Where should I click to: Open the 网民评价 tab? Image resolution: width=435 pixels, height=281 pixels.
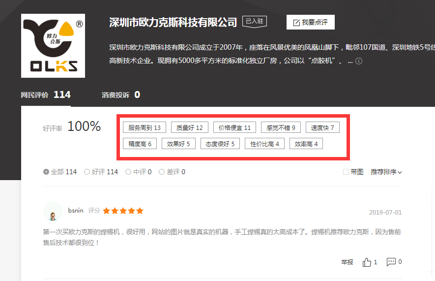click(46, 94)
